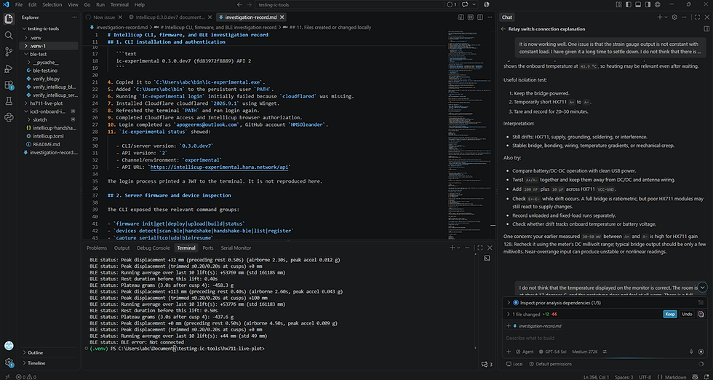
Task: Switch to the Serial Monitor tab
Action: click(236, 248)
